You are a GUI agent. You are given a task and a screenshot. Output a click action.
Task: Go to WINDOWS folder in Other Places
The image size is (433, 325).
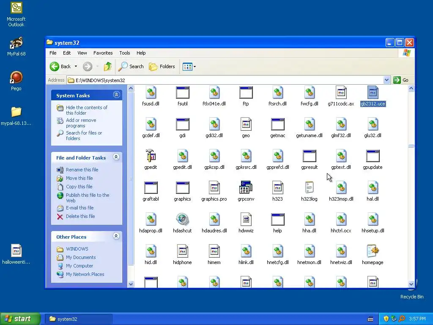pyautogui.click(x=77, y=249)
